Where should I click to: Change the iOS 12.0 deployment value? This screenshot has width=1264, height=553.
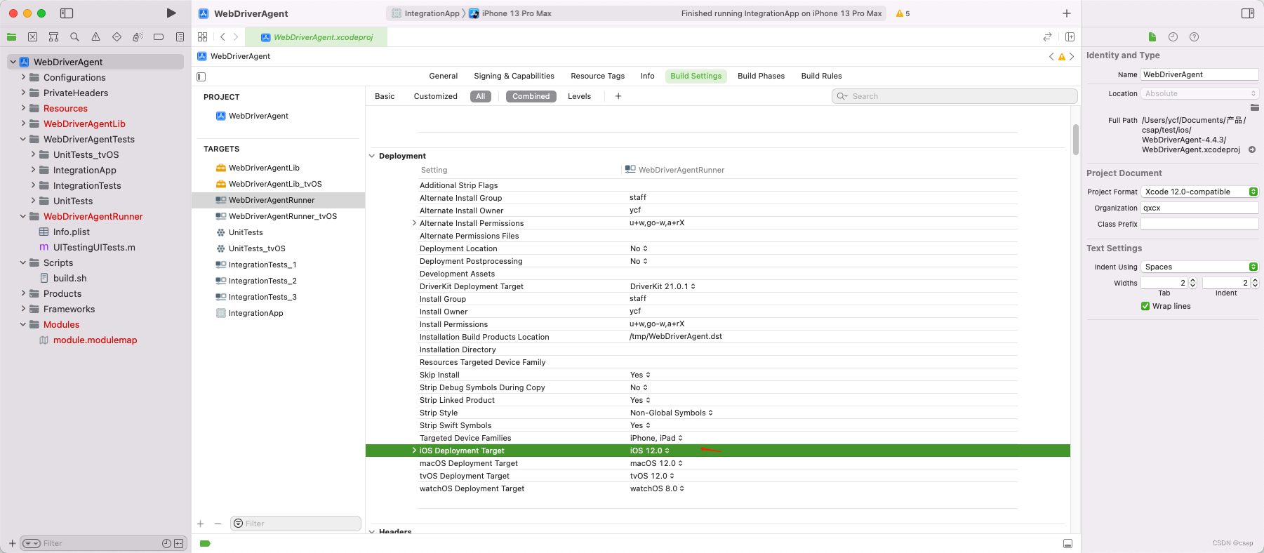pyautogui.click(x=649, y=451)
